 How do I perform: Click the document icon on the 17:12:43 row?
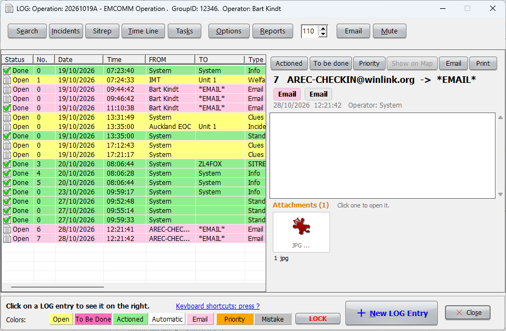(x=7, y=145)
